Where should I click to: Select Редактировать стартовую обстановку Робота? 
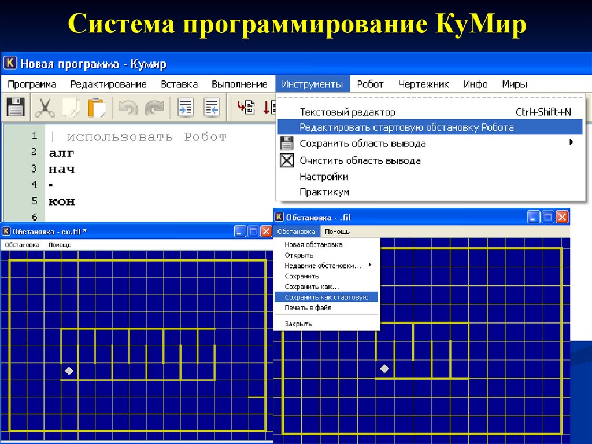[430, 127]
